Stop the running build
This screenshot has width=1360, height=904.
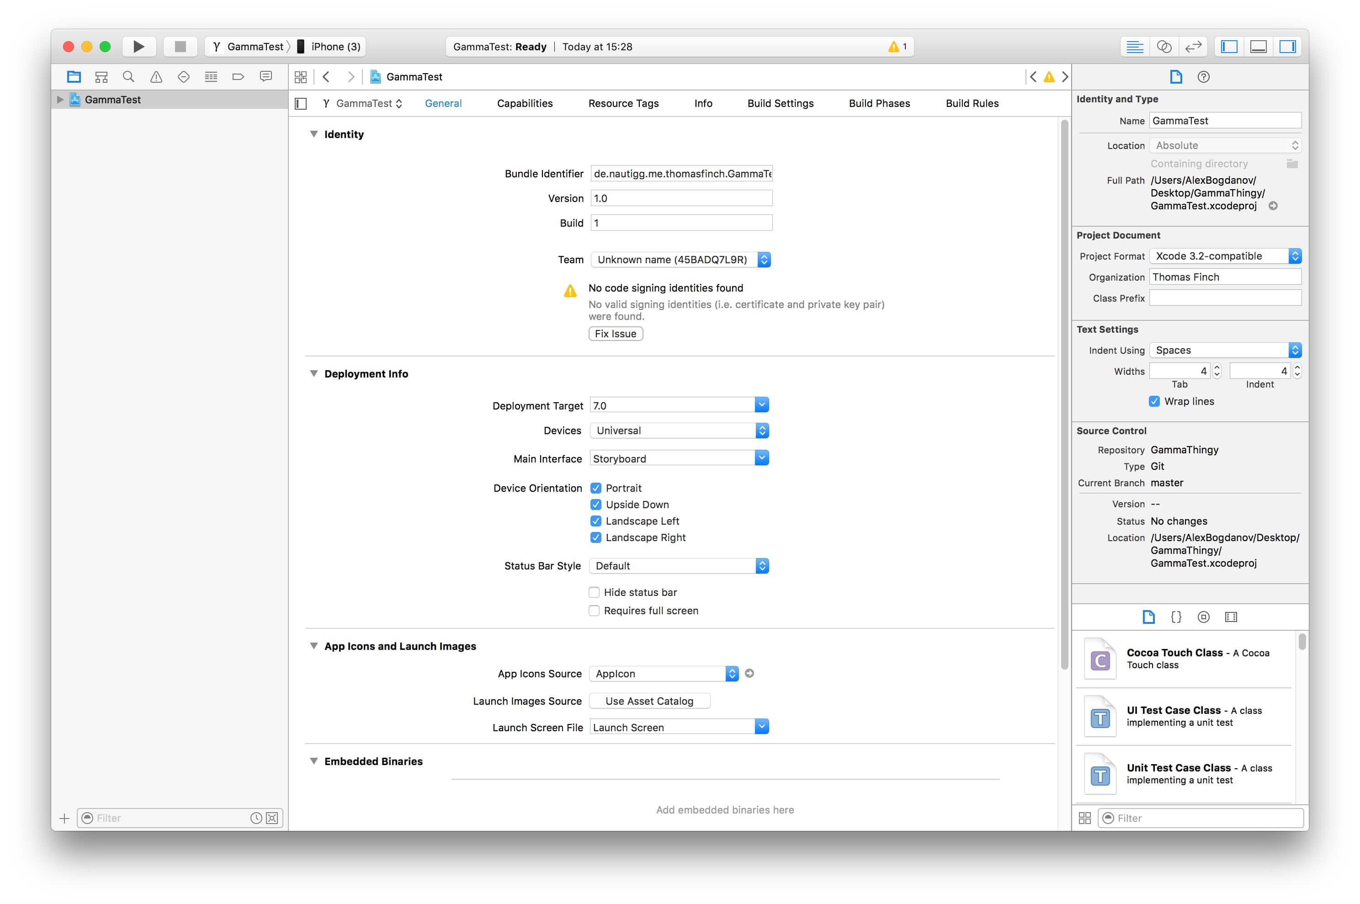[x=181, y=47]
